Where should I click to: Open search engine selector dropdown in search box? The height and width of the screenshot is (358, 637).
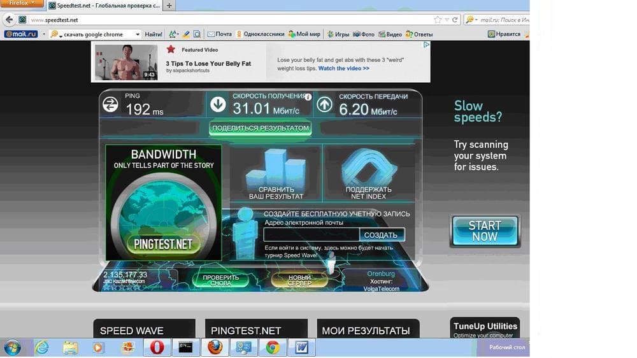471,20
